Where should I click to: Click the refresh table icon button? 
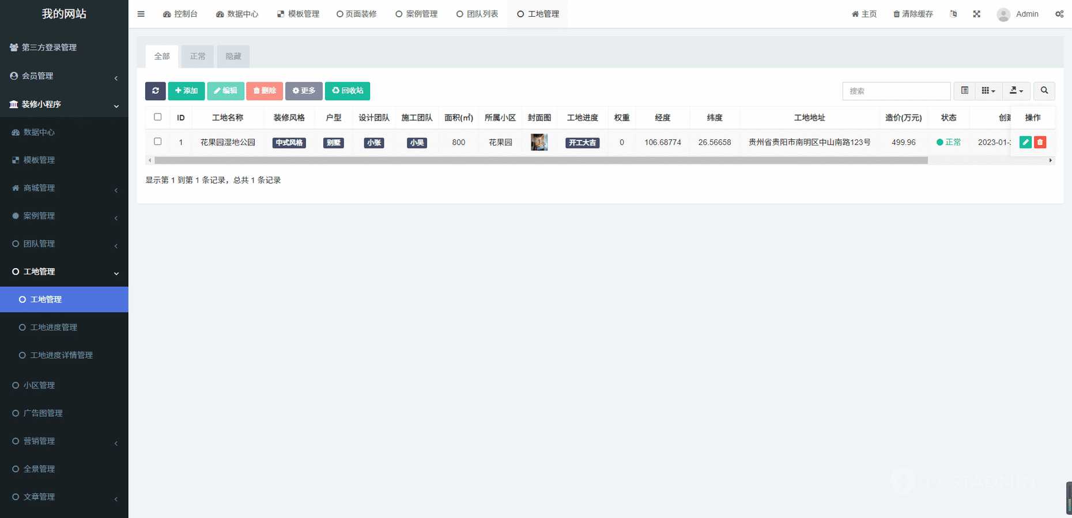click(x=155, y=91)
